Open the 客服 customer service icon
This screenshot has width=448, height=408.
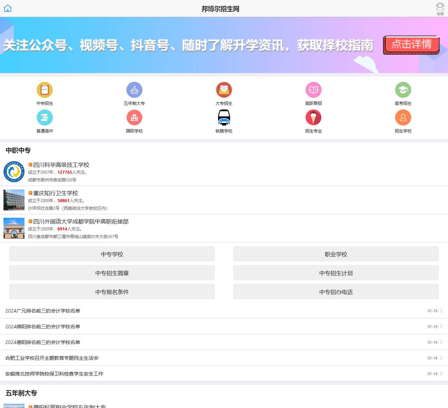tap(440, 9)
